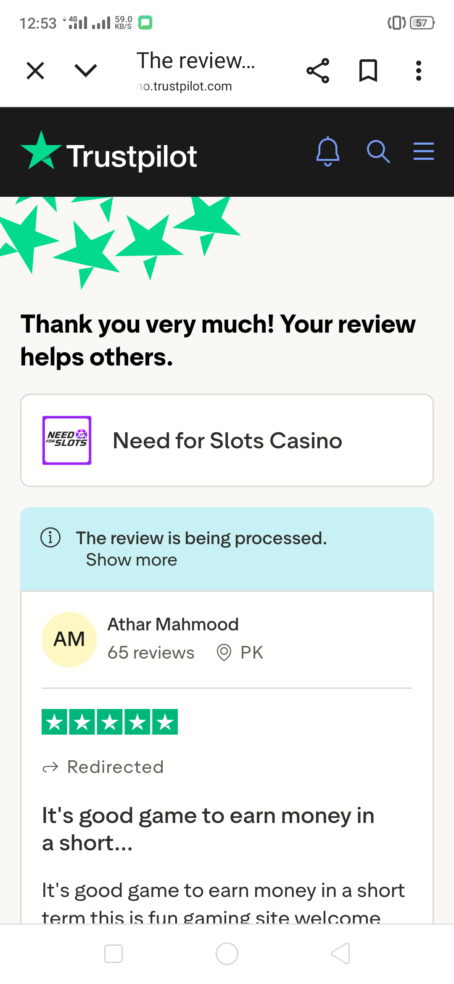Image resolution: width=454 pixels, height=984 pixels.
Task: Open Athar Mahmood's profile name
Action: [173, 624]
